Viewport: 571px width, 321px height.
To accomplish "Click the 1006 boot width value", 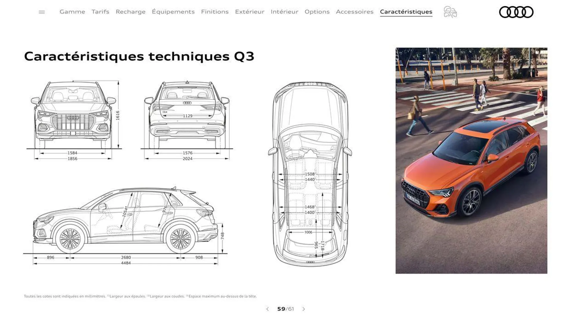I will point(308,232).
